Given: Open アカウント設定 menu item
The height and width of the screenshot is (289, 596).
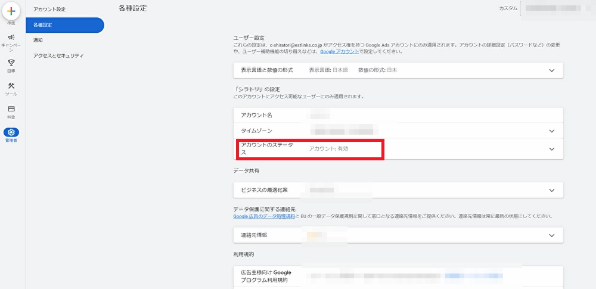Looking at the screenshot, I should tap(50, 10).
